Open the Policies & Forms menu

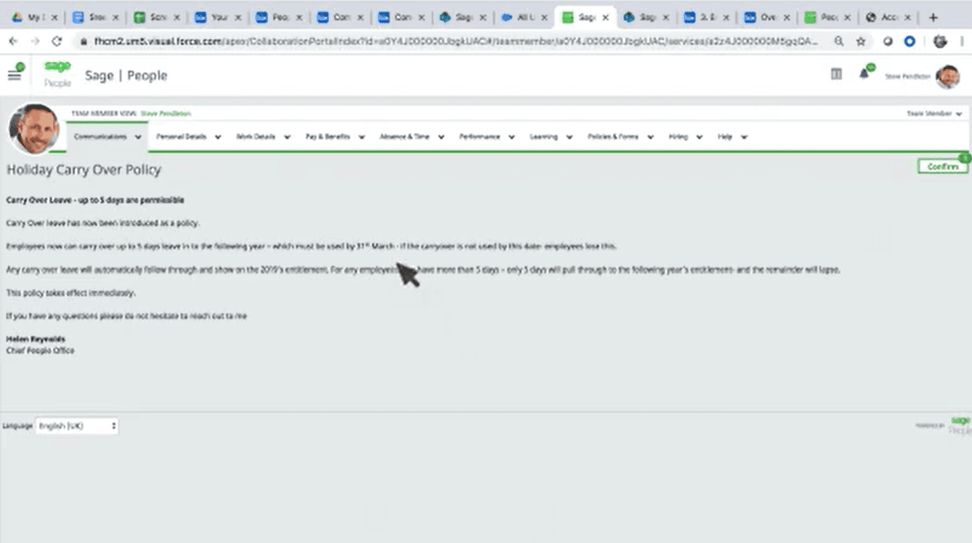coord(620,137)
